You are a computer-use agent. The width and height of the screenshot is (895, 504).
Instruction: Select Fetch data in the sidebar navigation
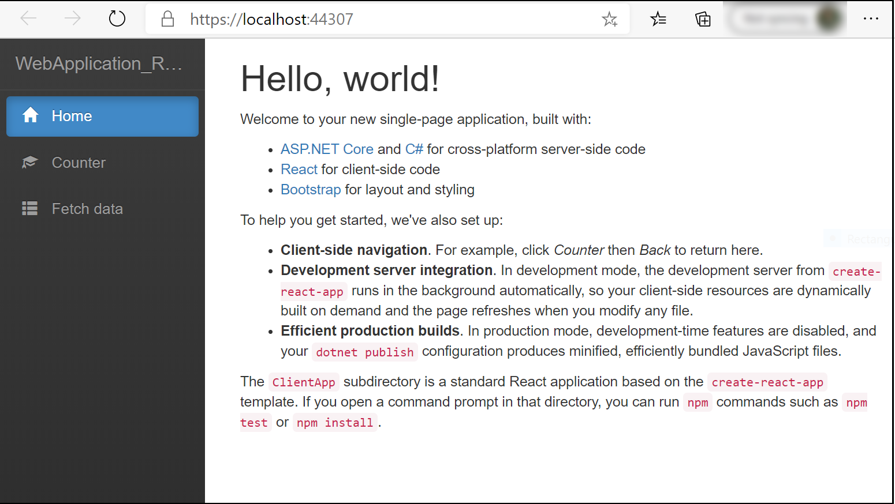pos(87,208)
